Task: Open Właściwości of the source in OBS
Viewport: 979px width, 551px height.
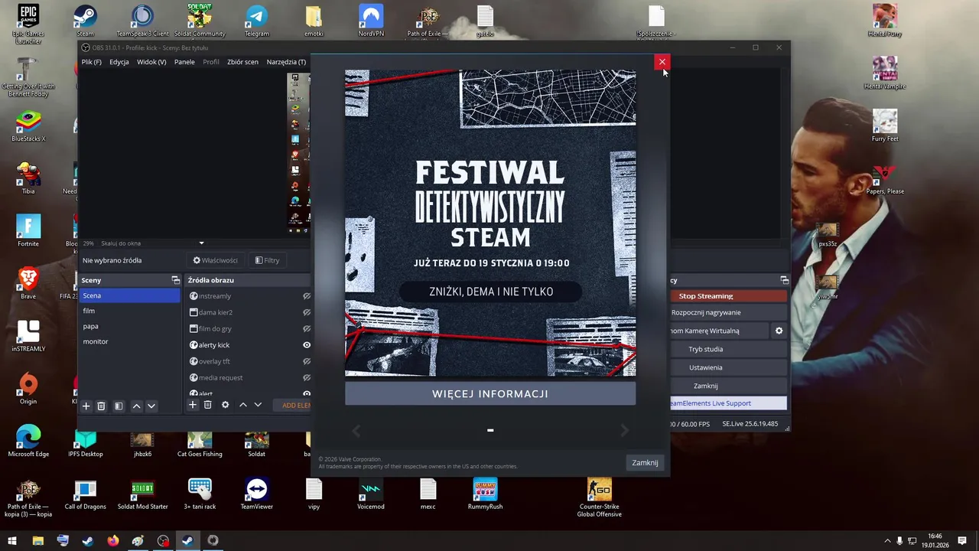Action: pyautogui.click(x=216, y=260)
